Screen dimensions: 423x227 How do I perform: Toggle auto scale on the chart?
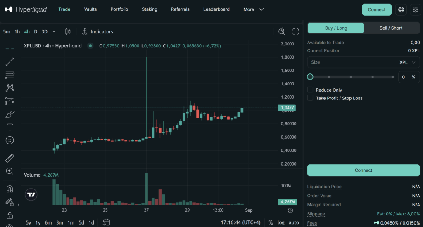coord(294,222)
